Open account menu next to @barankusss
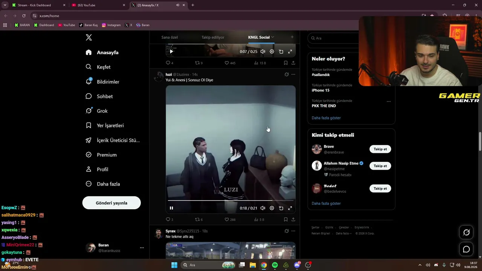 pos(142,248)
